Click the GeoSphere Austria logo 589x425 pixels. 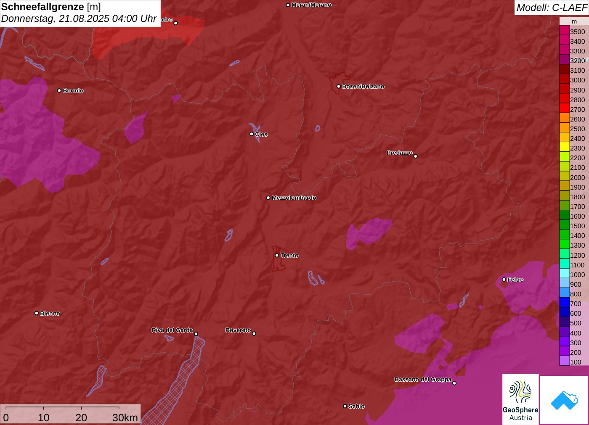point(520,399)
